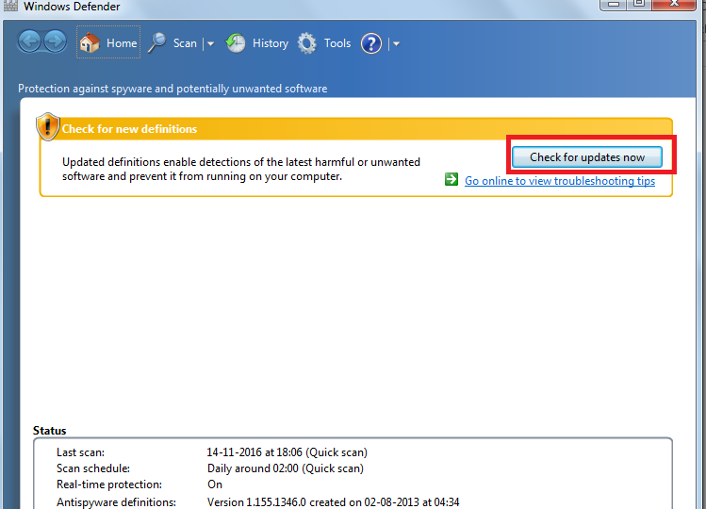The image size is (706, 509).
Task: Select the Antispyware definitions version text
Action: tap(333, 501)
